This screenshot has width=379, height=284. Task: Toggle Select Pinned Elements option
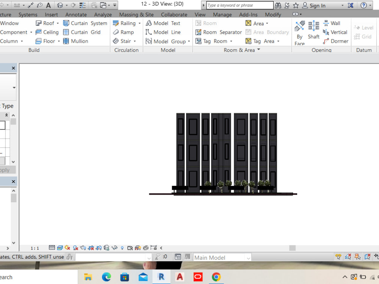(357, 257)
